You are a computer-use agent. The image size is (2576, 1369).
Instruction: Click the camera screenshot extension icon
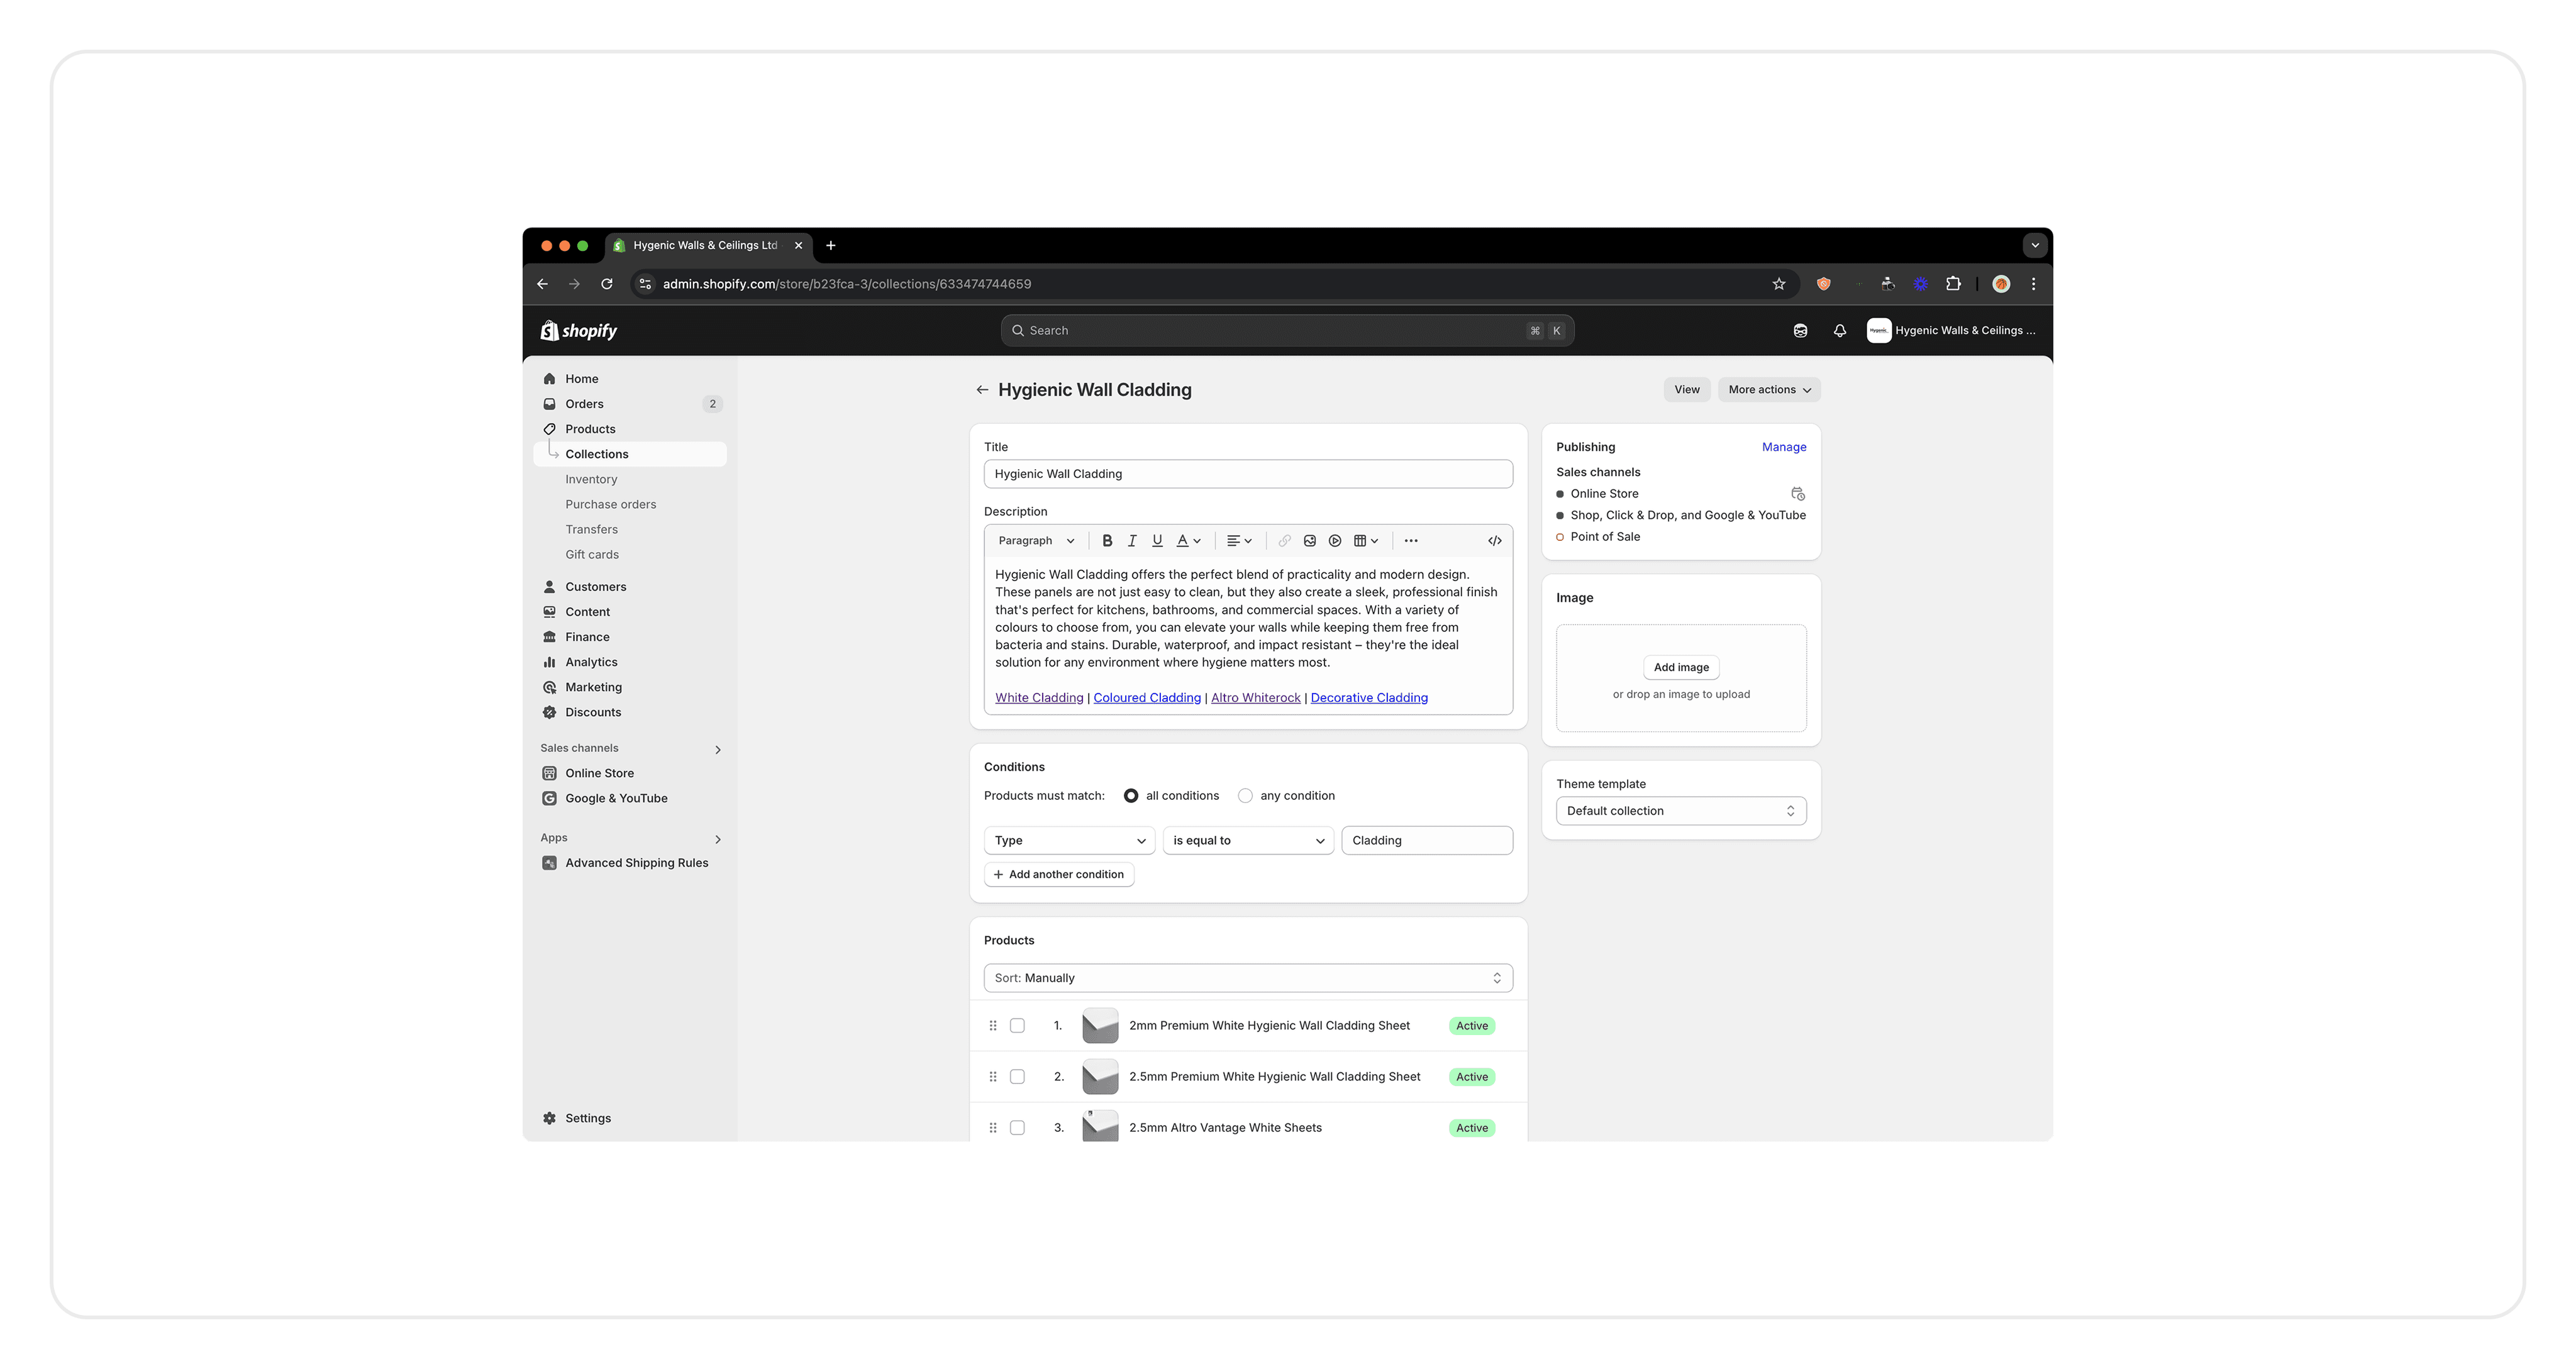pos(1888,284)
